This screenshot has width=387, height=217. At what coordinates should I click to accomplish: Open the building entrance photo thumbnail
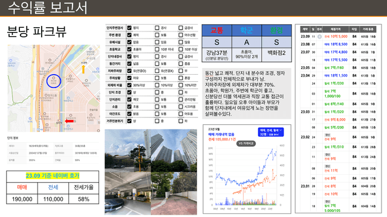coord(128,151)
